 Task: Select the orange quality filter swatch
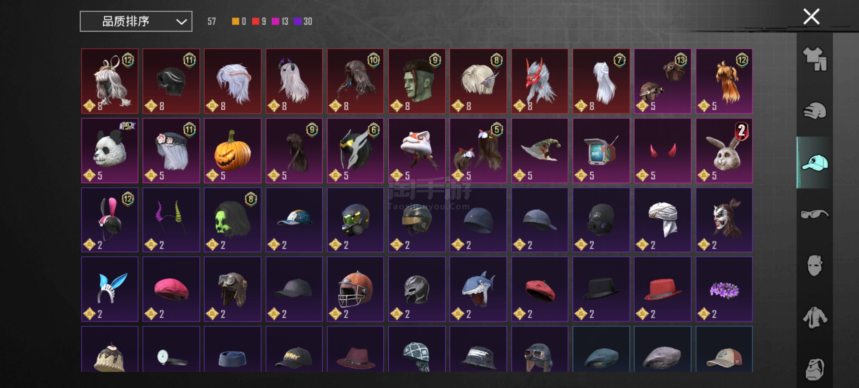[235, 21]
